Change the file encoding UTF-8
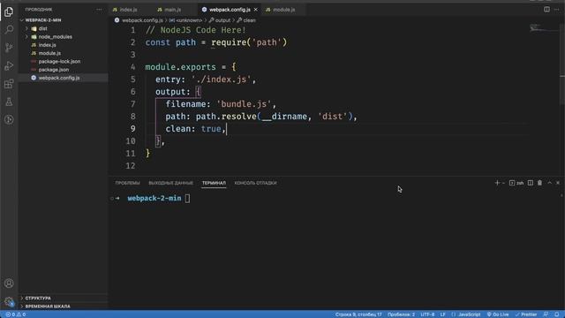This screenshot has height=318, width=565. pos(427,314)
